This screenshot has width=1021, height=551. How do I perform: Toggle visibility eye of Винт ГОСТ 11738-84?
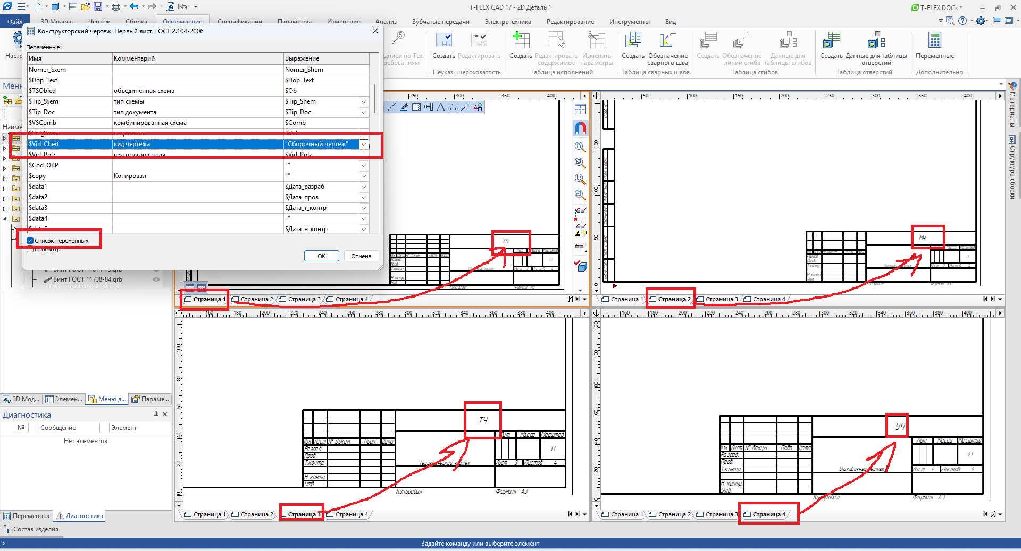(156, 279)
